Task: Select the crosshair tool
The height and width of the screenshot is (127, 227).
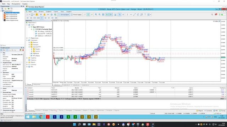Action: pos(123,14)
